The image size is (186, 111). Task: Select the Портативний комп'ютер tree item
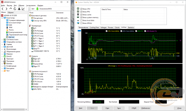(18, 35)
